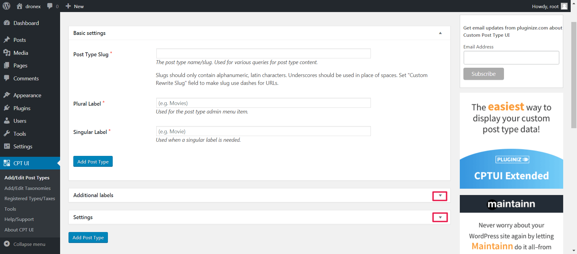Click the Tools wrench icon
Screen dimensions: 577x254
coord(7,134)
